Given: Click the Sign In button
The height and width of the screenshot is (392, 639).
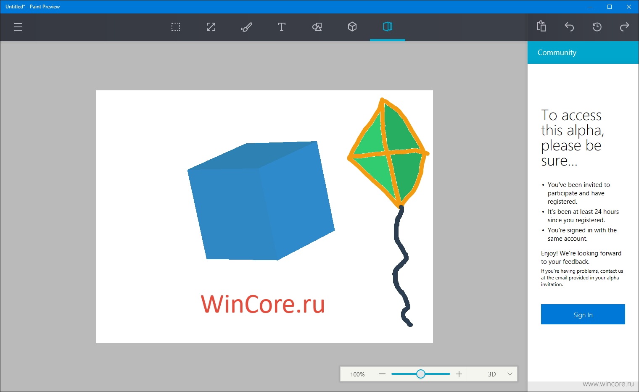Looking at the screenshot, I should click(583, 314).
